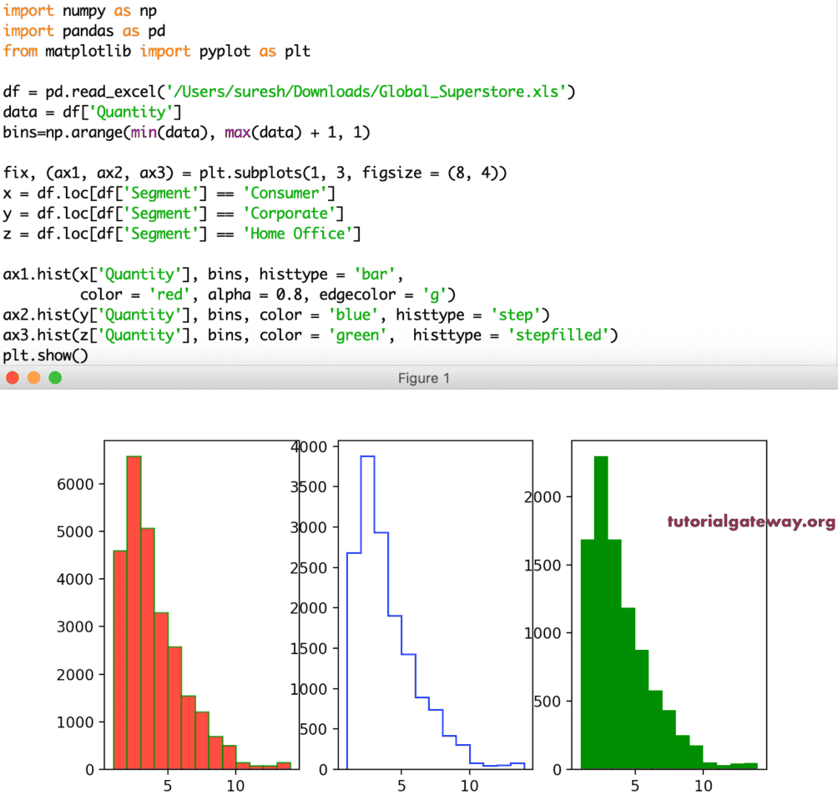Minimize the Figure 1 window
838x795 pixels.
point(33,378)
